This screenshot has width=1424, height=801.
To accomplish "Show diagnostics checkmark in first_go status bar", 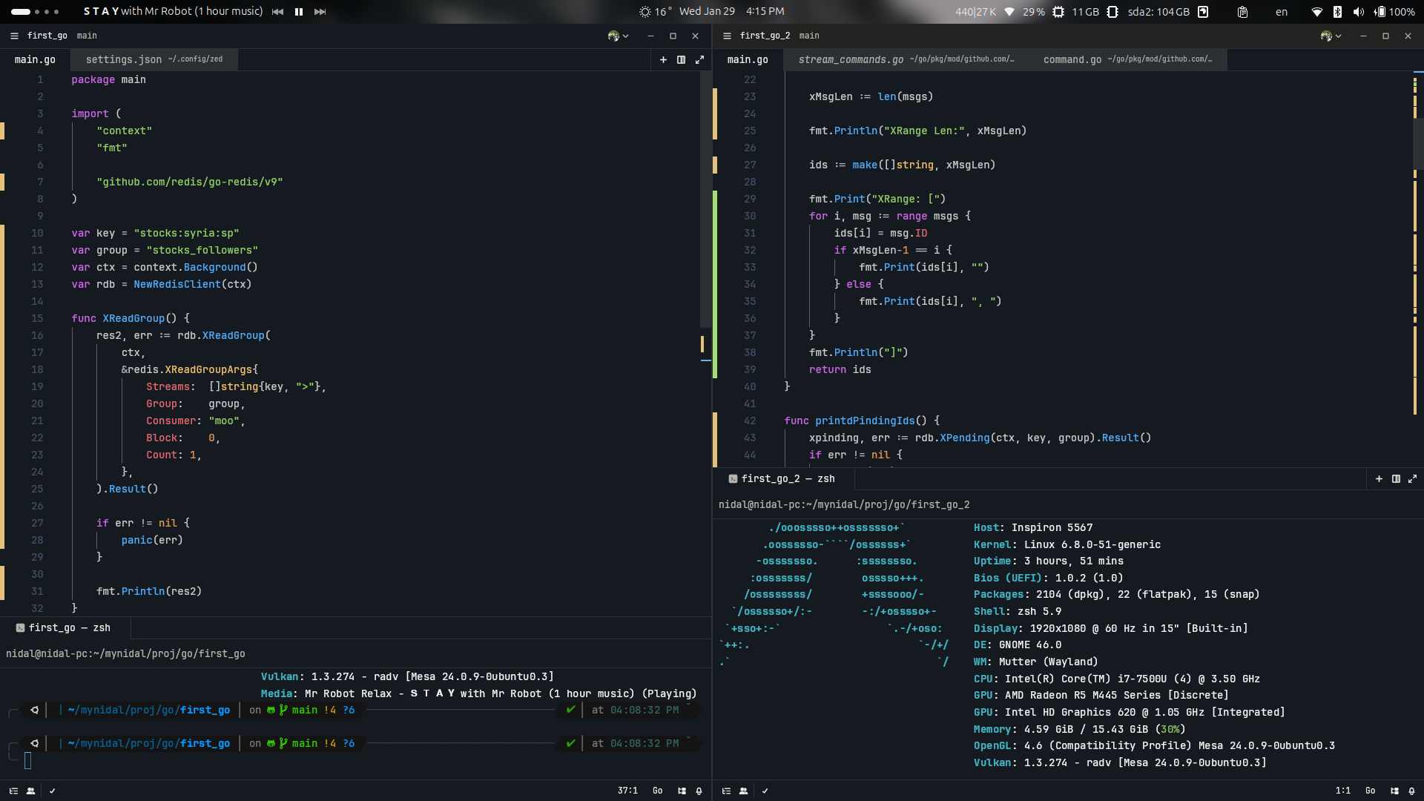I will click(52, 791).
